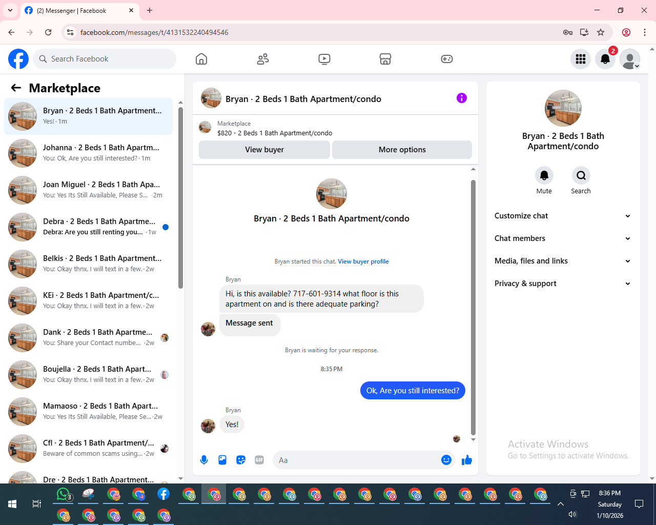Open the Home feed icon
This screenshot has height=525, width=656.
tap(201, 59)
